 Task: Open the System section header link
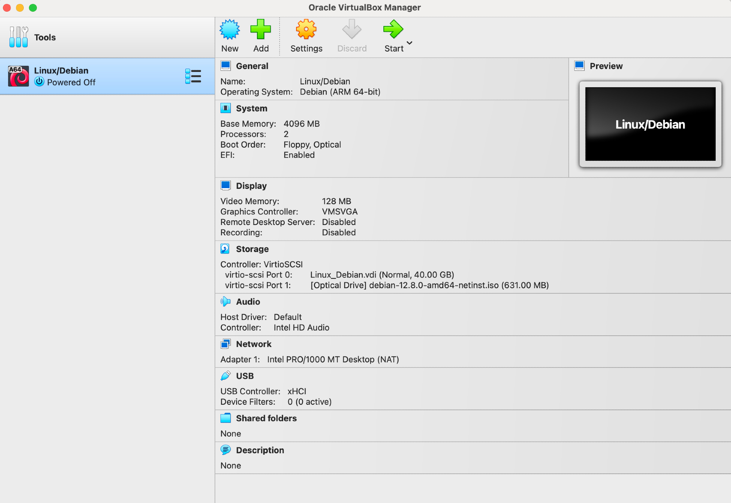(x=251, y=108)
